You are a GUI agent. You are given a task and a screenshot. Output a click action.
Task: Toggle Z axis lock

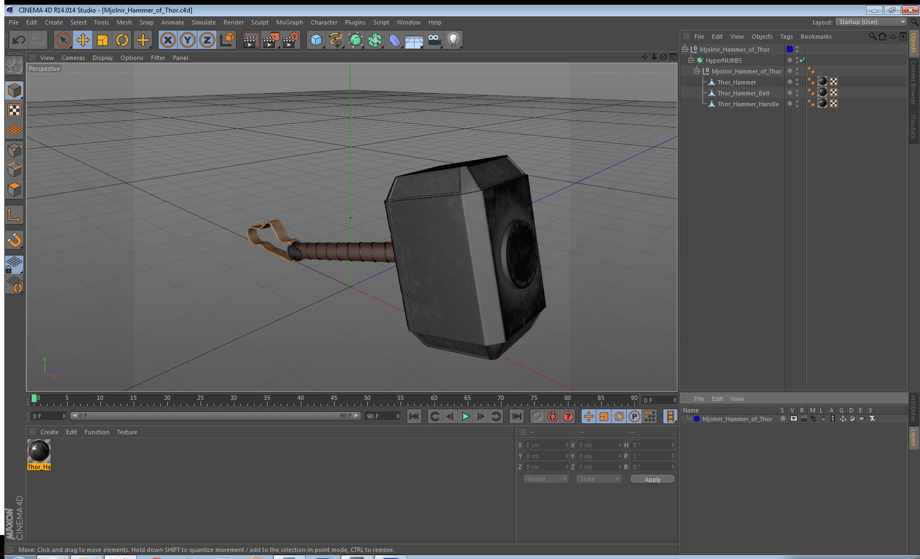207,40
